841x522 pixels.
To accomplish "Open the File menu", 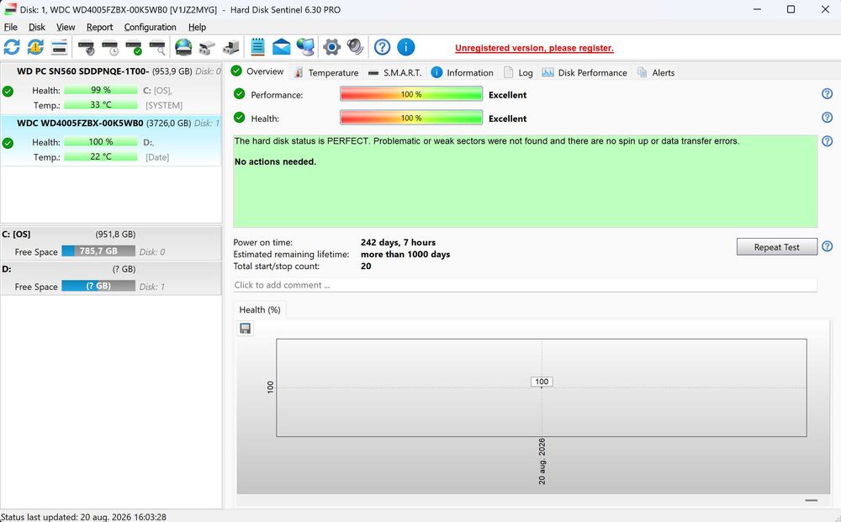I will (11, 27).
